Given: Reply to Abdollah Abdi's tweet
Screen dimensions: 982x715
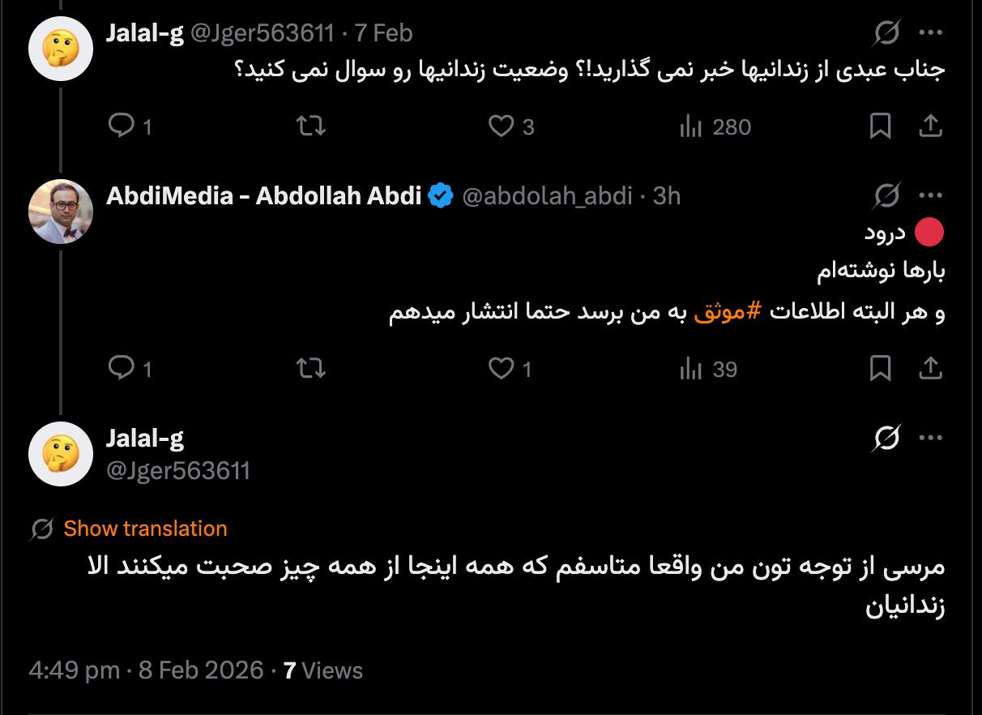Looking at the screenshot, I should [x=122, y=369].
